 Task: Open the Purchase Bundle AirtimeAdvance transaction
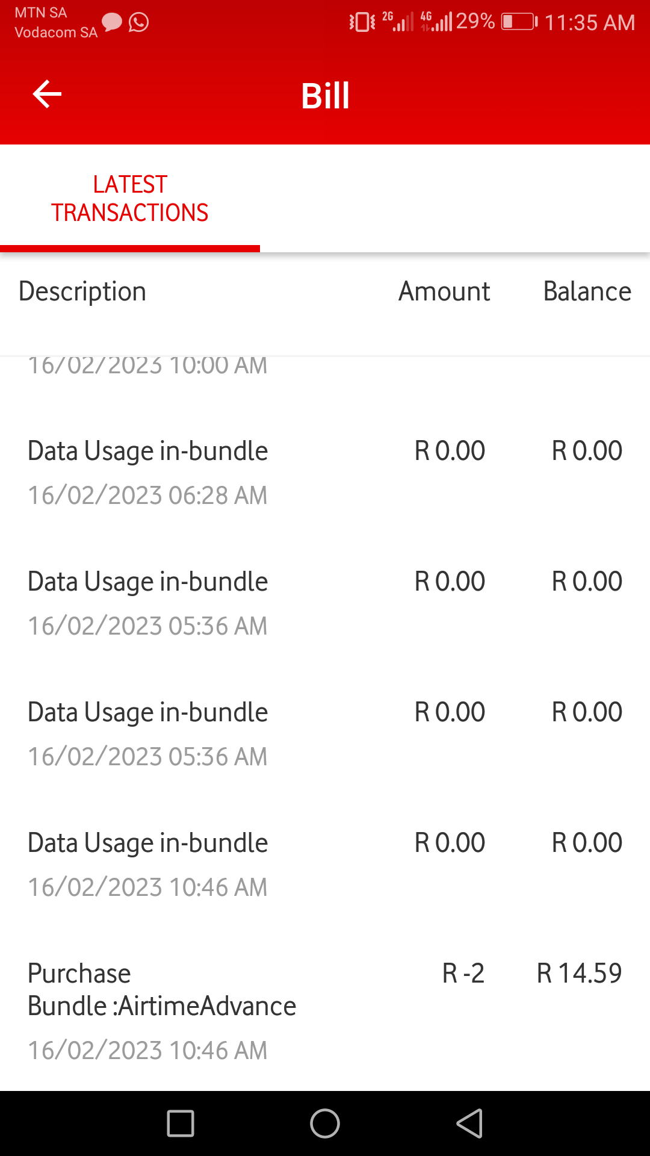coord(162,1005)
